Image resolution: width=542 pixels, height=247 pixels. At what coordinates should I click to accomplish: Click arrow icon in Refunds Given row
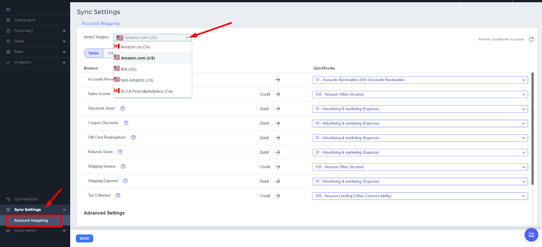tap(278, 152)
